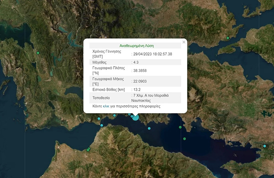Select the magnitude value '4.3'

coord(136,62)
